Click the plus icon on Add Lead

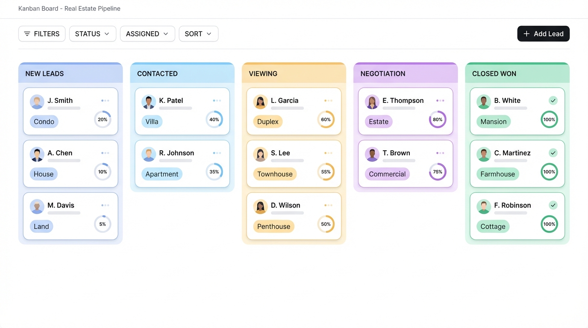pyautogui.click(x=526, y=34)
